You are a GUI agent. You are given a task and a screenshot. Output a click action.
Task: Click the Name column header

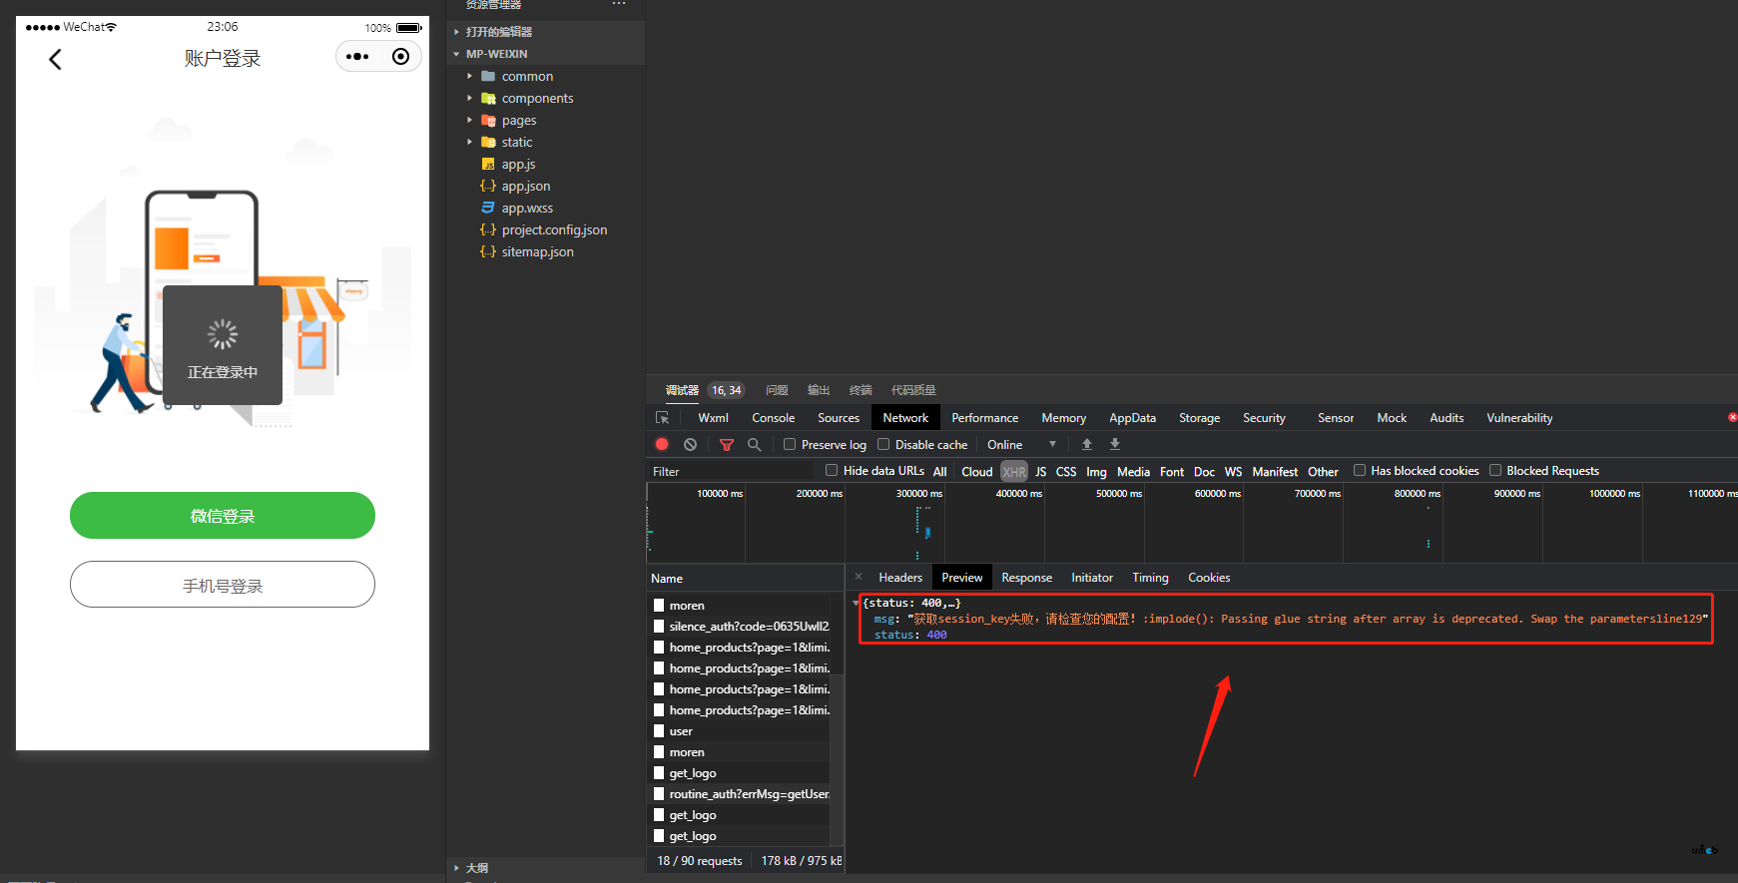point(745,579)
